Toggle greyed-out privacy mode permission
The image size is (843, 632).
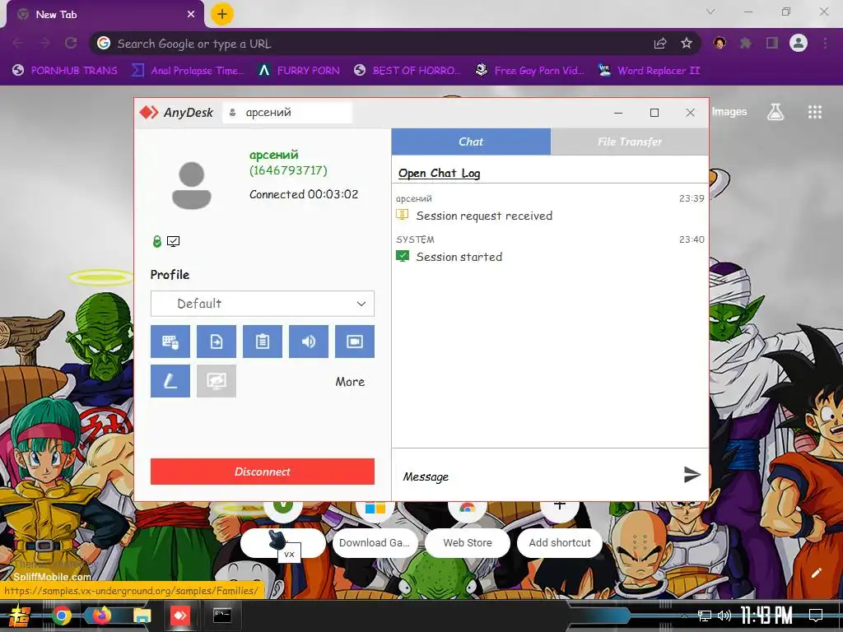[217, 381]
